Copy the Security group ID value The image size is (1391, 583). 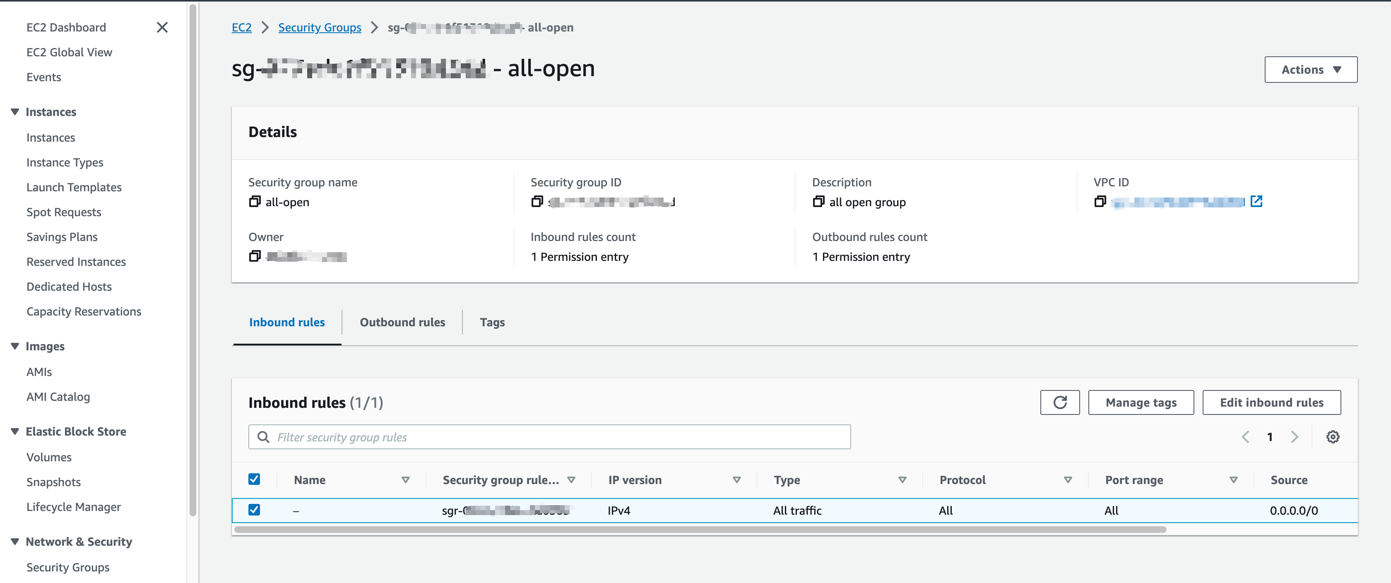pyautogui.click(x=537, y=202)
